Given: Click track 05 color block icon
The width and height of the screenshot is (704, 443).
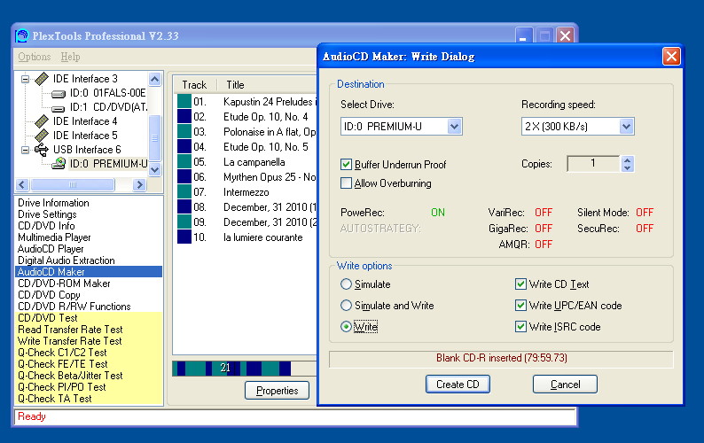Looking at the screenshot, I should point(184,161).
